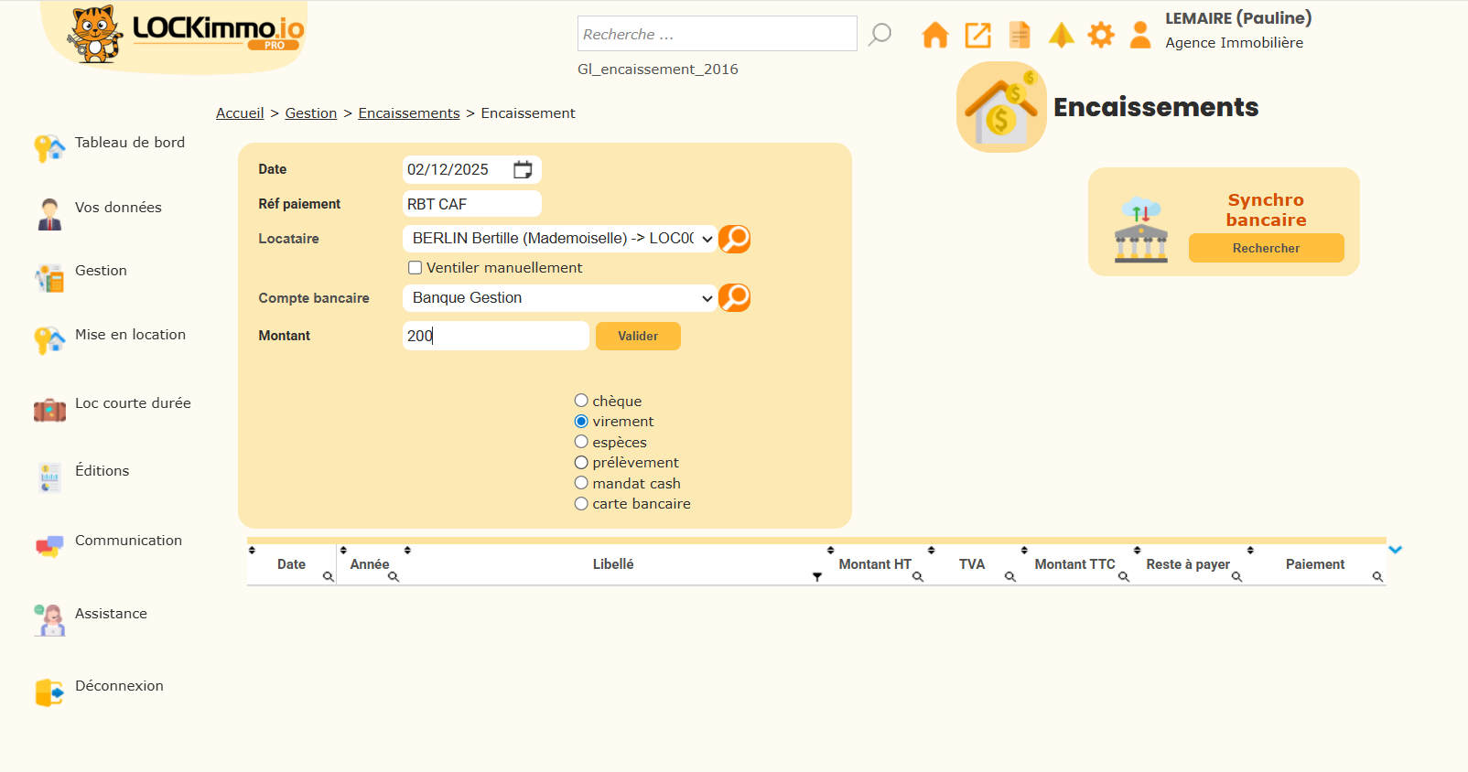This screenshot has height=772, width=1468.
Task: Enable the Ventiler manuellement checkbox
Action: (x=416, y=268)
